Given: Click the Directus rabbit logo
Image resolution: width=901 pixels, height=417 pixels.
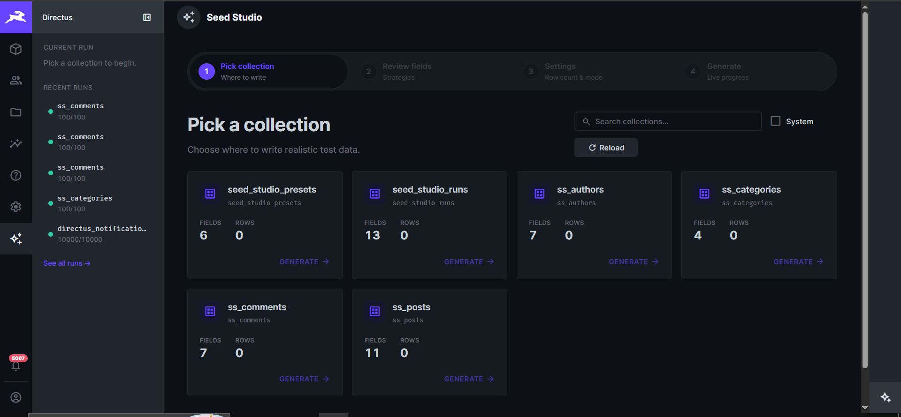Looking at the screenshot, I should point(16,17).
